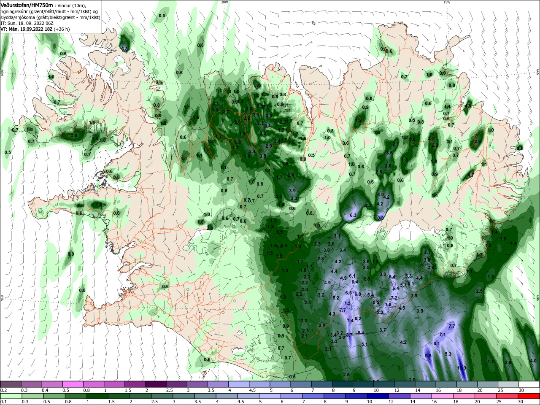
Task: Pick the bright pink 0.5 swatch in upper legend
Action: 73,384
